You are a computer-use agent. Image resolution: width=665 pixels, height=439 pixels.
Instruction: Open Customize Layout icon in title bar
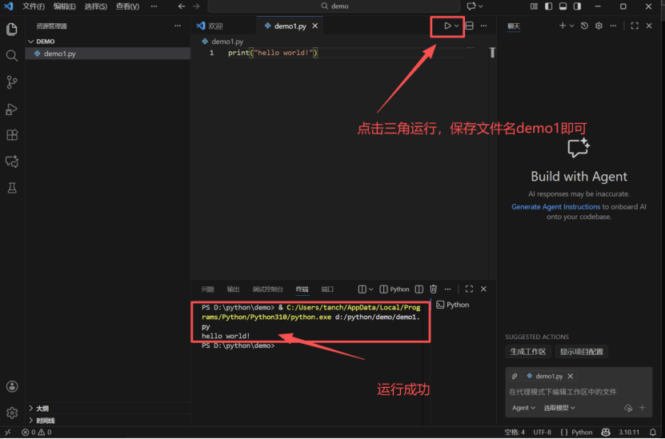click(534, 6)
